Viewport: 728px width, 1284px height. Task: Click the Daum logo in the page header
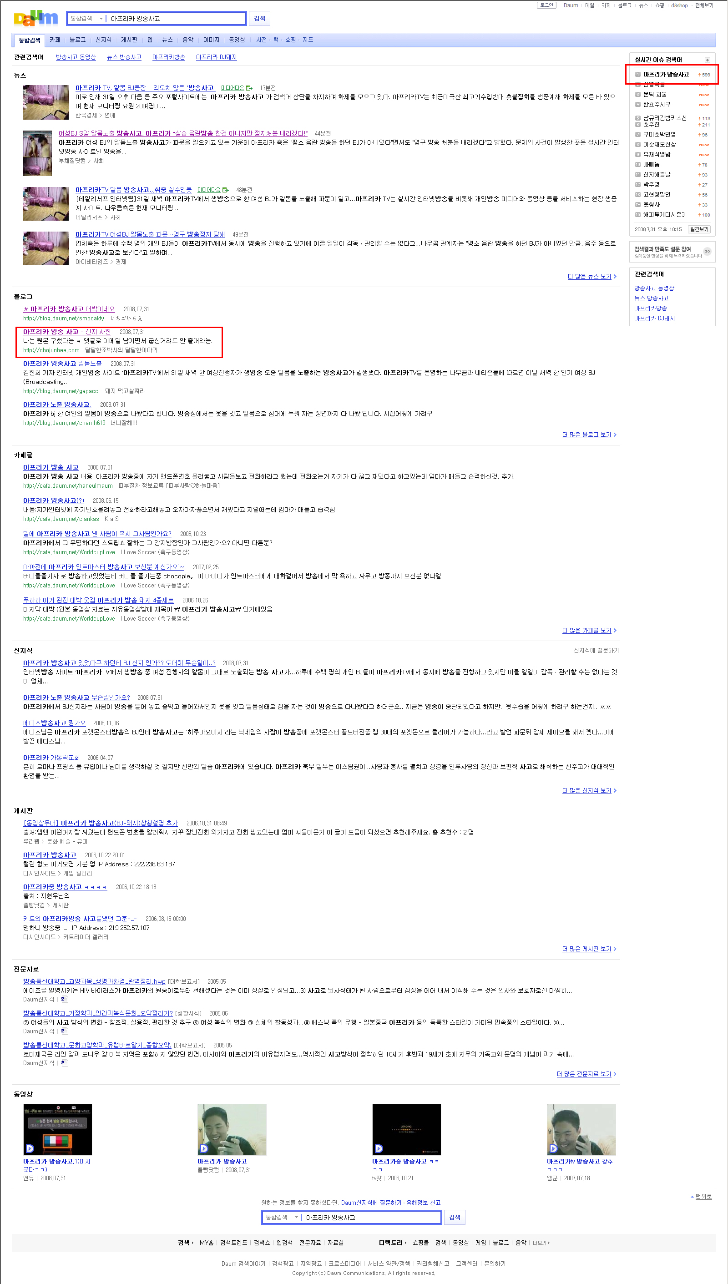point(35,19)
